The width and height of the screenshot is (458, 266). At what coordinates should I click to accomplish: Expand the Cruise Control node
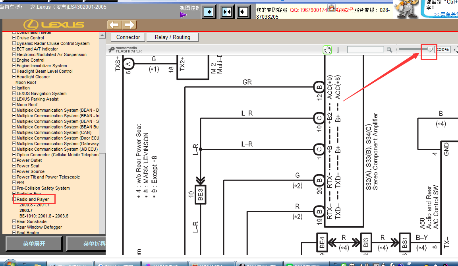click(14, 38)
